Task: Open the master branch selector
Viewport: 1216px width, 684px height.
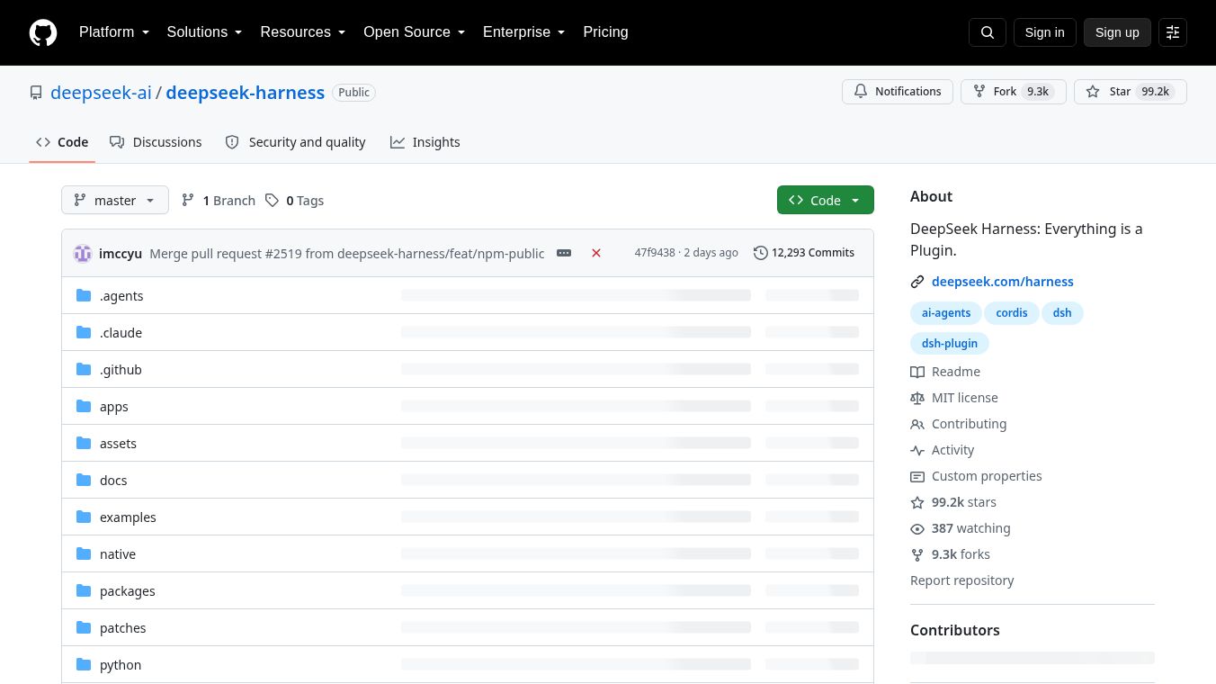Action: pos(115,200)
